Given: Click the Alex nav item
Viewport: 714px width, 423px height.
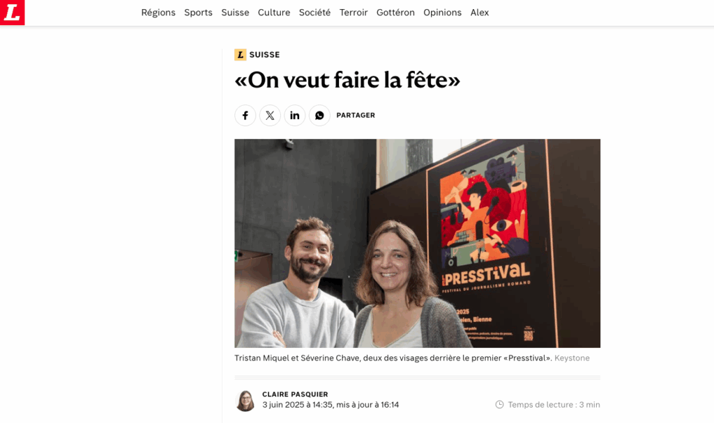Looking at the screenshot, I should [480, 13].
